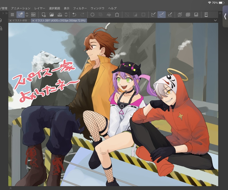The height and width of the screenshot is (190, 228).
Task: Open the レイヤー menu
Action: point(40,8)
